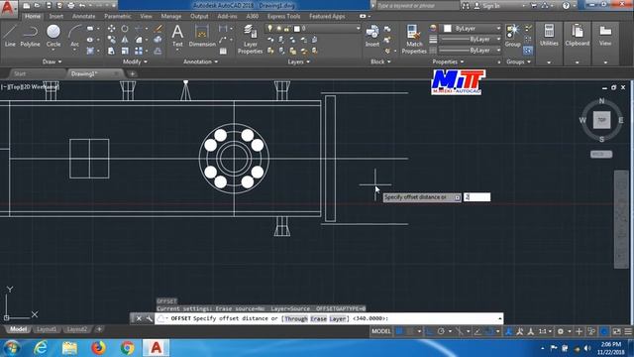Image resolution: width=634 pixels, height=357 pixels.
Task: Click the TOP face of ViewCube
Action: (x=601, y=120)
